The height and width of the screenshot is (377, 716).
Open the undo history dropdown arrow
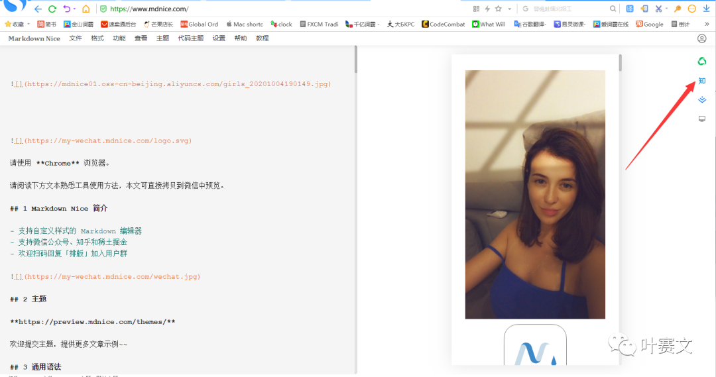pos(74,9)
